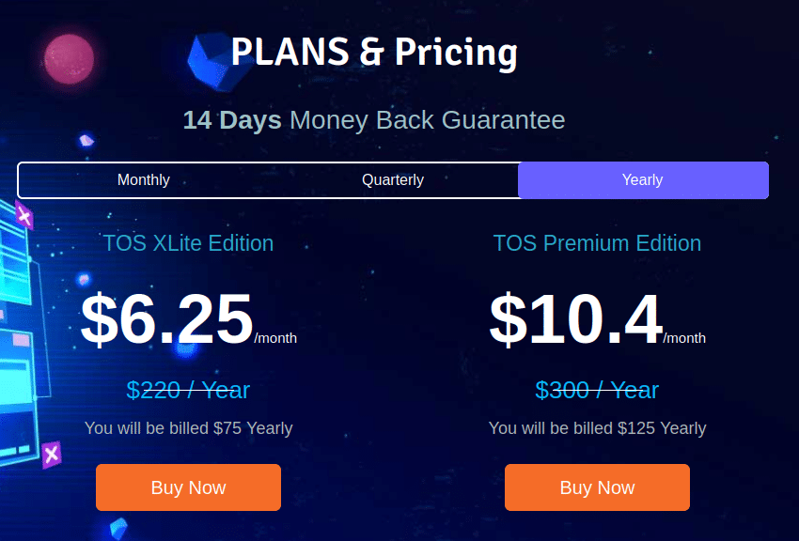The width and height of the screenshot is (799, 541).
Task: Click the $6.25 monthly price
Action: [x=167, y=319]
